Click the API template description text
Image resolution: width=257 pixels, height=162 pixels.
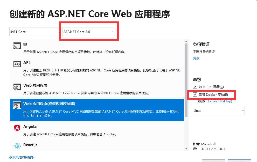point(102,72)
